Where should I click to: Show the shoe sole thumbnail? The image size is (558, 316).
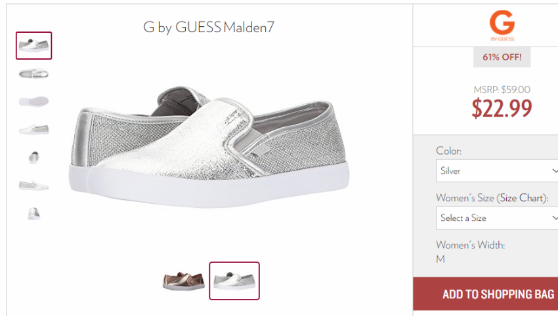click(33, 102)
